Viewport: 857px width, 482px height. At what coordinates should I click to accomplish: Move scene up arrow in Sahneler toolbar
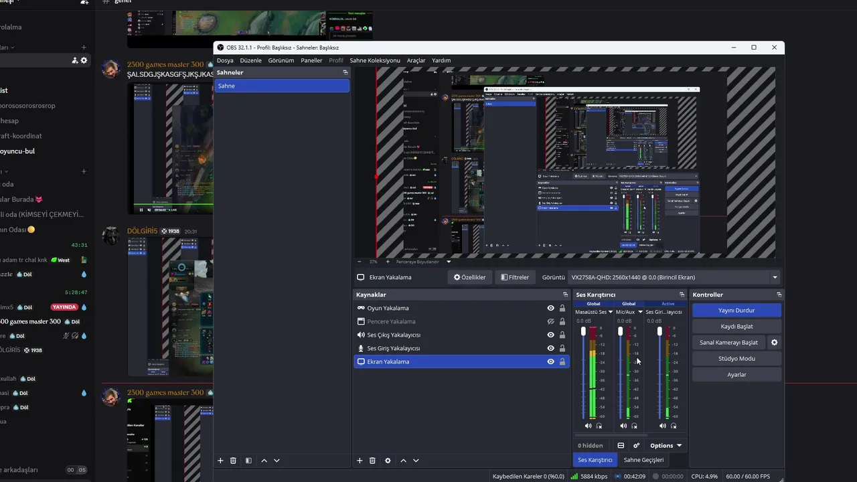pyautogui.click(x=264, y=461)
